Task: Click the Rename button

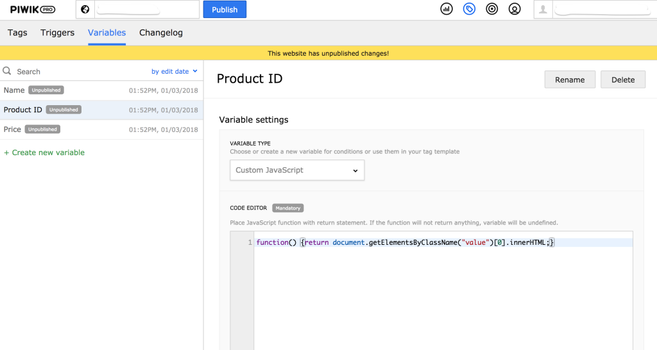Action: [x=570, y=79]
